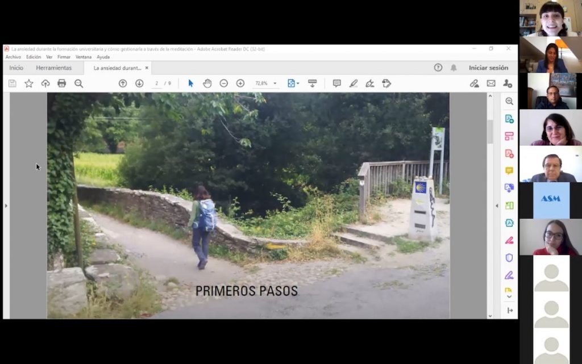Send file by email envelope icon
Screen dimensions: 582x364
click(491, 83)
